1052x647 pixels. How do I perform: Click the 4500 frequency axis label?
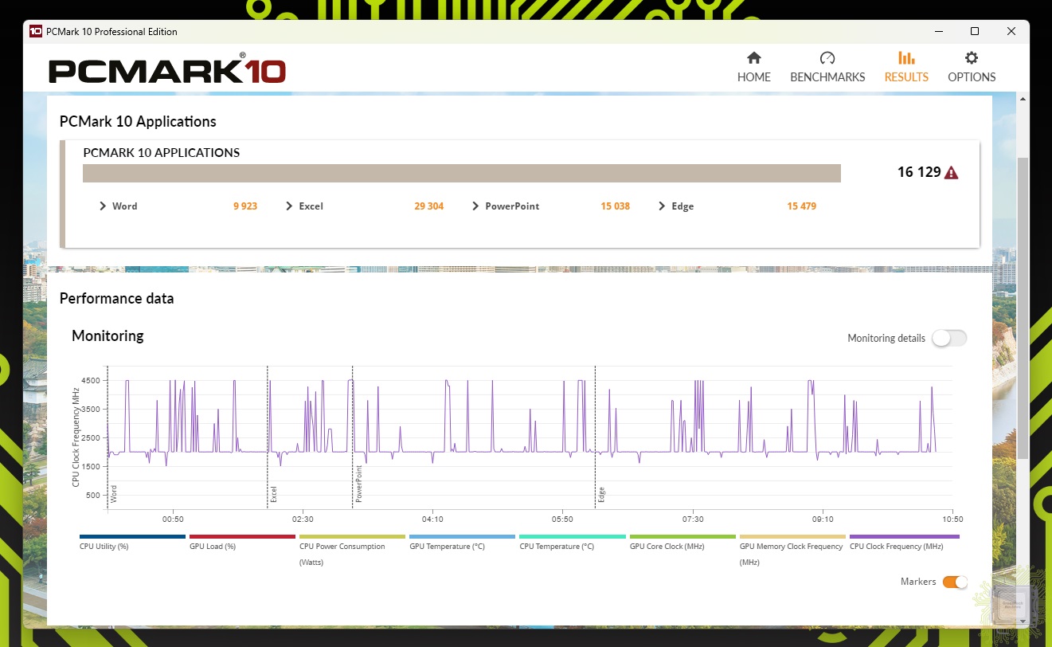point(91,381)
